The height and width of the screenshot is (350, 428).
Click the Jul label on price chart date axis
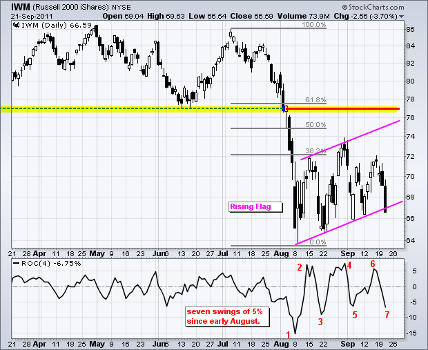(223, 254)
